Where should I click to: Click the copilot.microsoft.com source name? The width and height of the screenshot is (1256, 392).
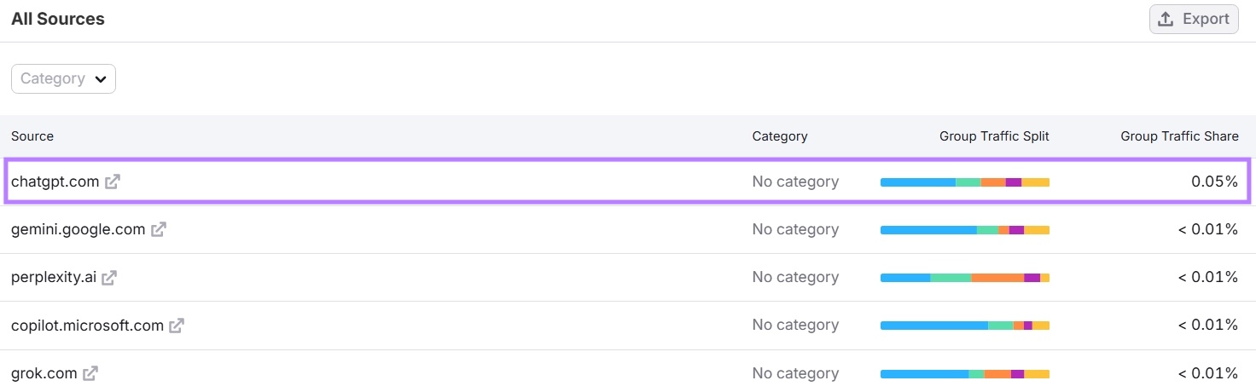pos(87,325)
